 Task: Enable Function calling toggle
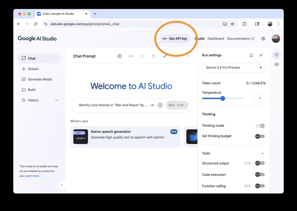(x=260, y=186)
